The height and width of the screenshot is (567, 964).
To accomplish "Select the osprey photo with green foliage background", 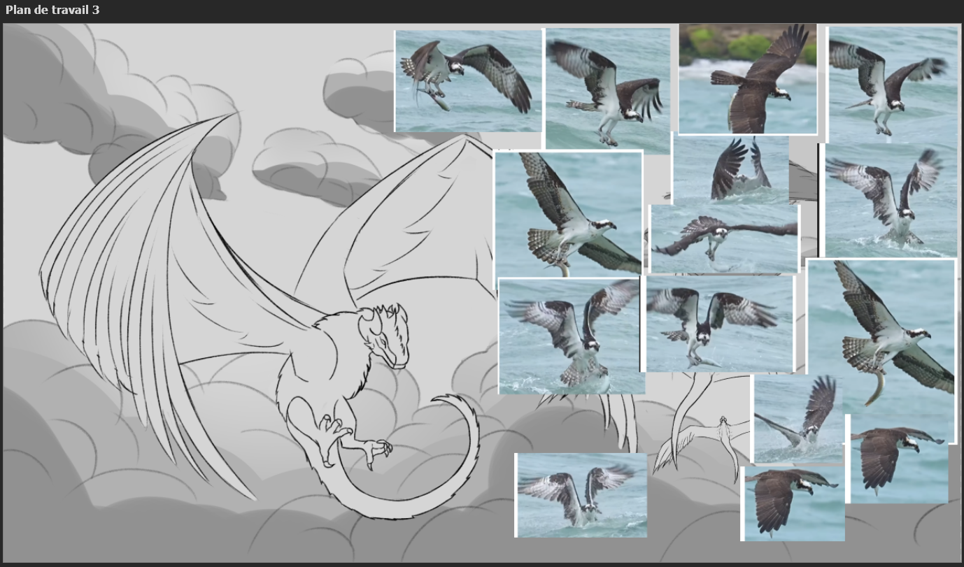I will (x=747, y=78).
